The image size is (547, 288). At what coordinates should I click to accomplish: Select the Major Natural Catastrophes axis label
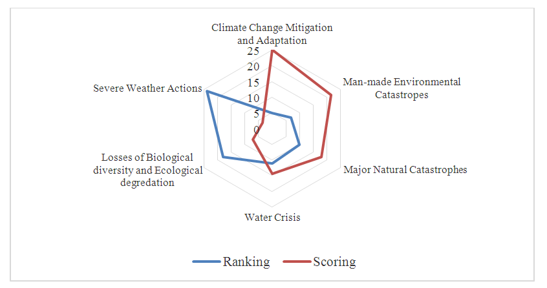(405, 170)
